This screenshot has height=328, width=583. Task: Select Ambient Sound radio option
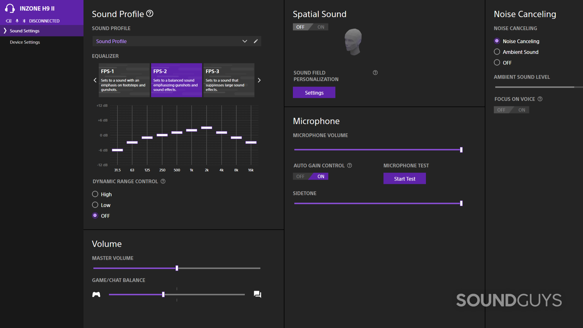[497, 52]
